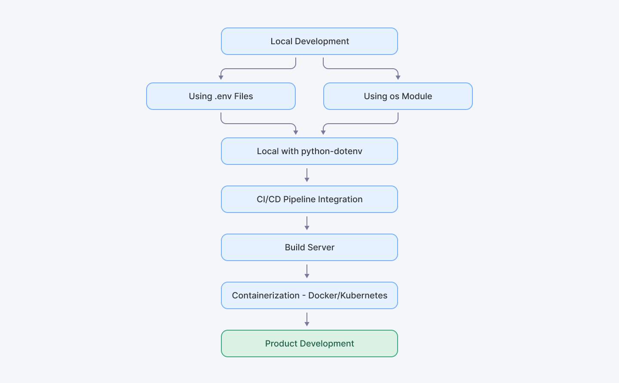Click arrow from Build Server to Containerization

tap(307, 271)
